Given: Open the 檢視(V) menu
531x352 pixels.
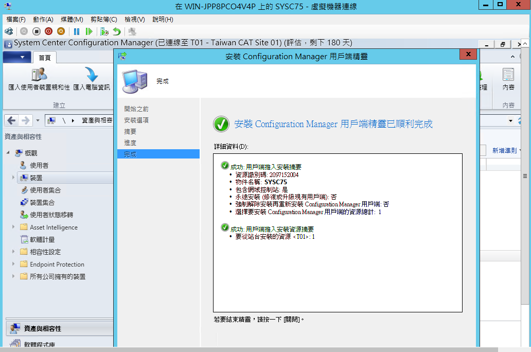Looking at the screenshot, I should click(135, 20).
